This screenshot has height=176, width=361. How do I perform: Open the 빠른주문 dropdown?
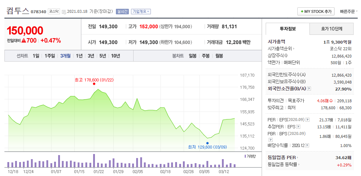[x=349, y=11]
